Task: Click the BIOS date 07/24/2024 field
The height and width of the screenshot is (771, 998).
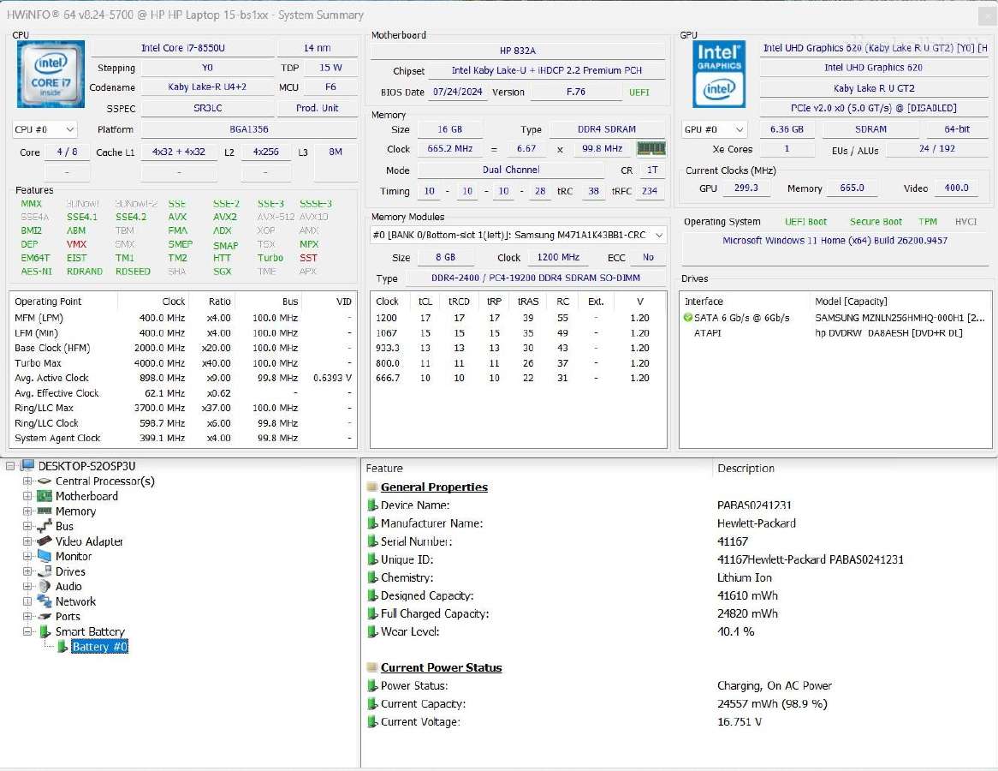Action: coord(458,92)
